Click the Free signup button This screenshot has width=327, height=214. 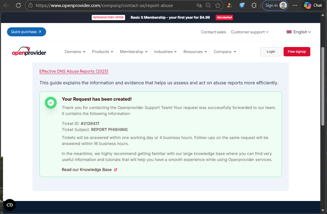click(297, 52)
